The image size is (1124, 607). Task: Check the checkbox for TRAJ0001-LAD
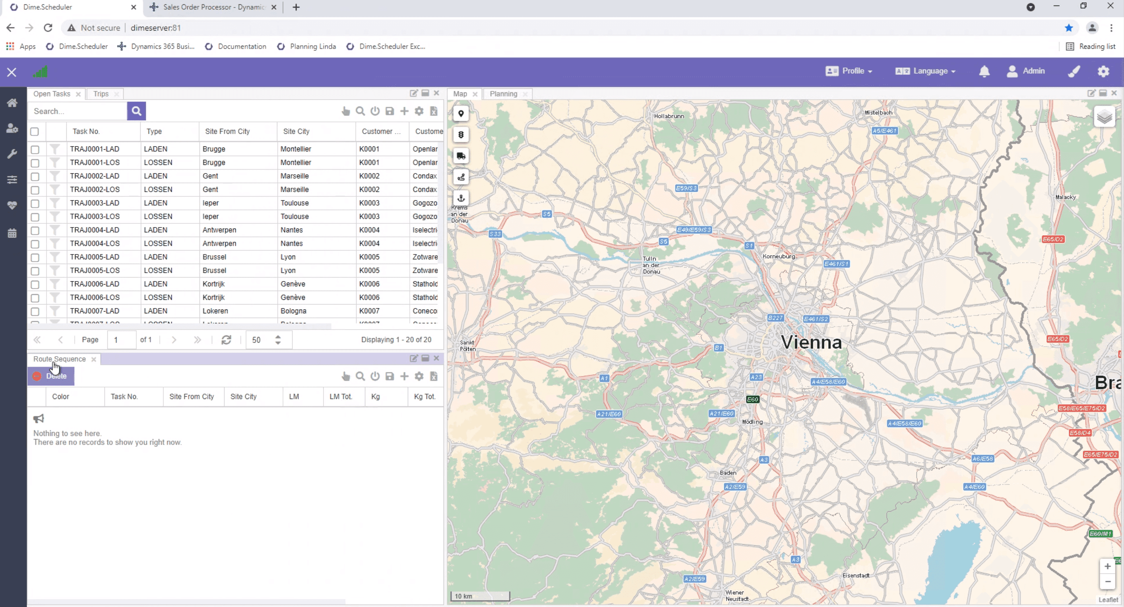click(x=35, y=149)
